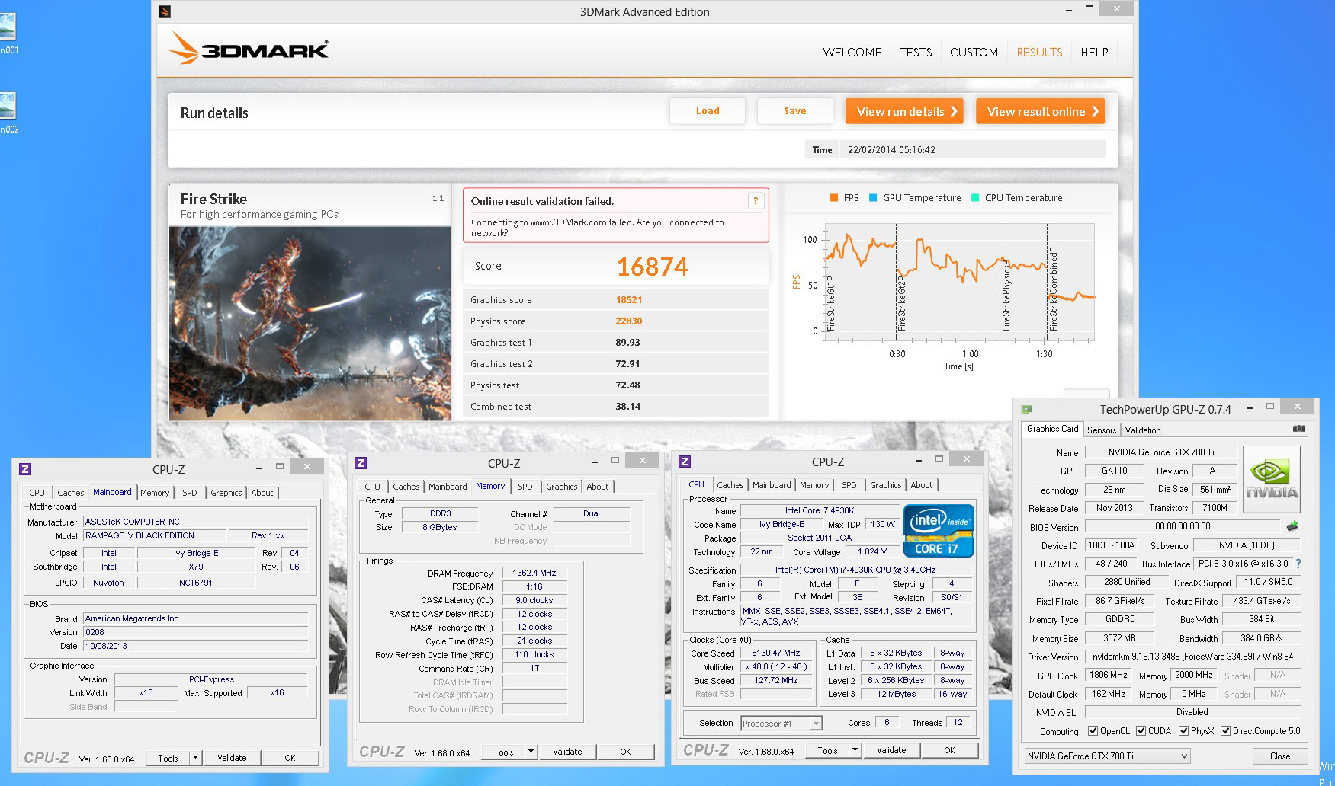Click the Close button in GPU-Z
Viewport: 1335px width, 786px height.
[1280, 756]
